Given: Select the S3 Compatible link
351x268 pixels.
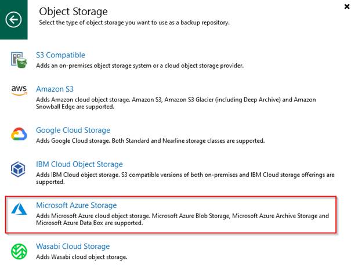Looking at the screenshot, I should point(61,55).
